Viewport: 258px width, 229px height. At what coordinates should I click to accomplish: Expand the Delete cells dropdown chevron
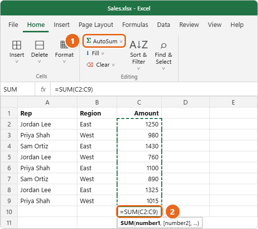[x=39, y=62]
